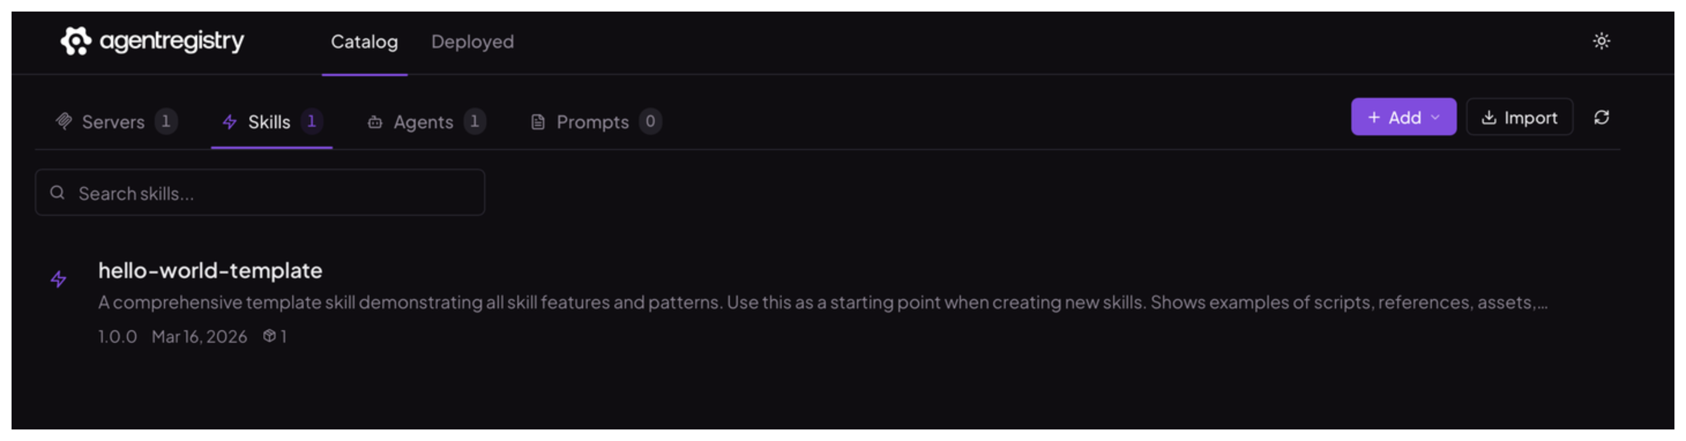Click the Skills lightning bolt tab icon

coord(229,122)
